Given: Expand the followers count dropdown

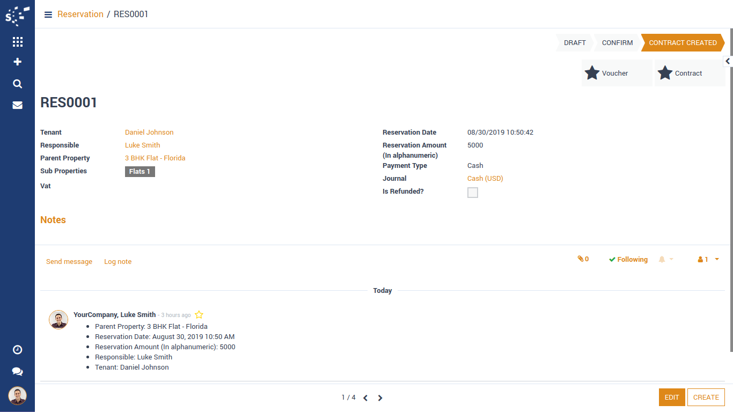Looking at the screenshot, I should pyautogui.click(x=708, y=260).
